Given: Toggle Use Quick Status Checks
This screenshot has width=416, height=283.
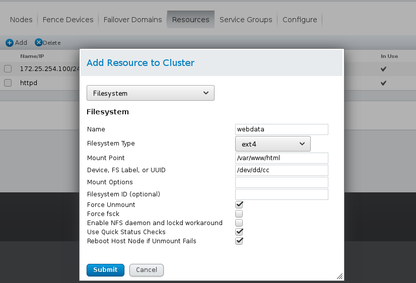Looking at the screenshot, I should [x=239, y=232].
